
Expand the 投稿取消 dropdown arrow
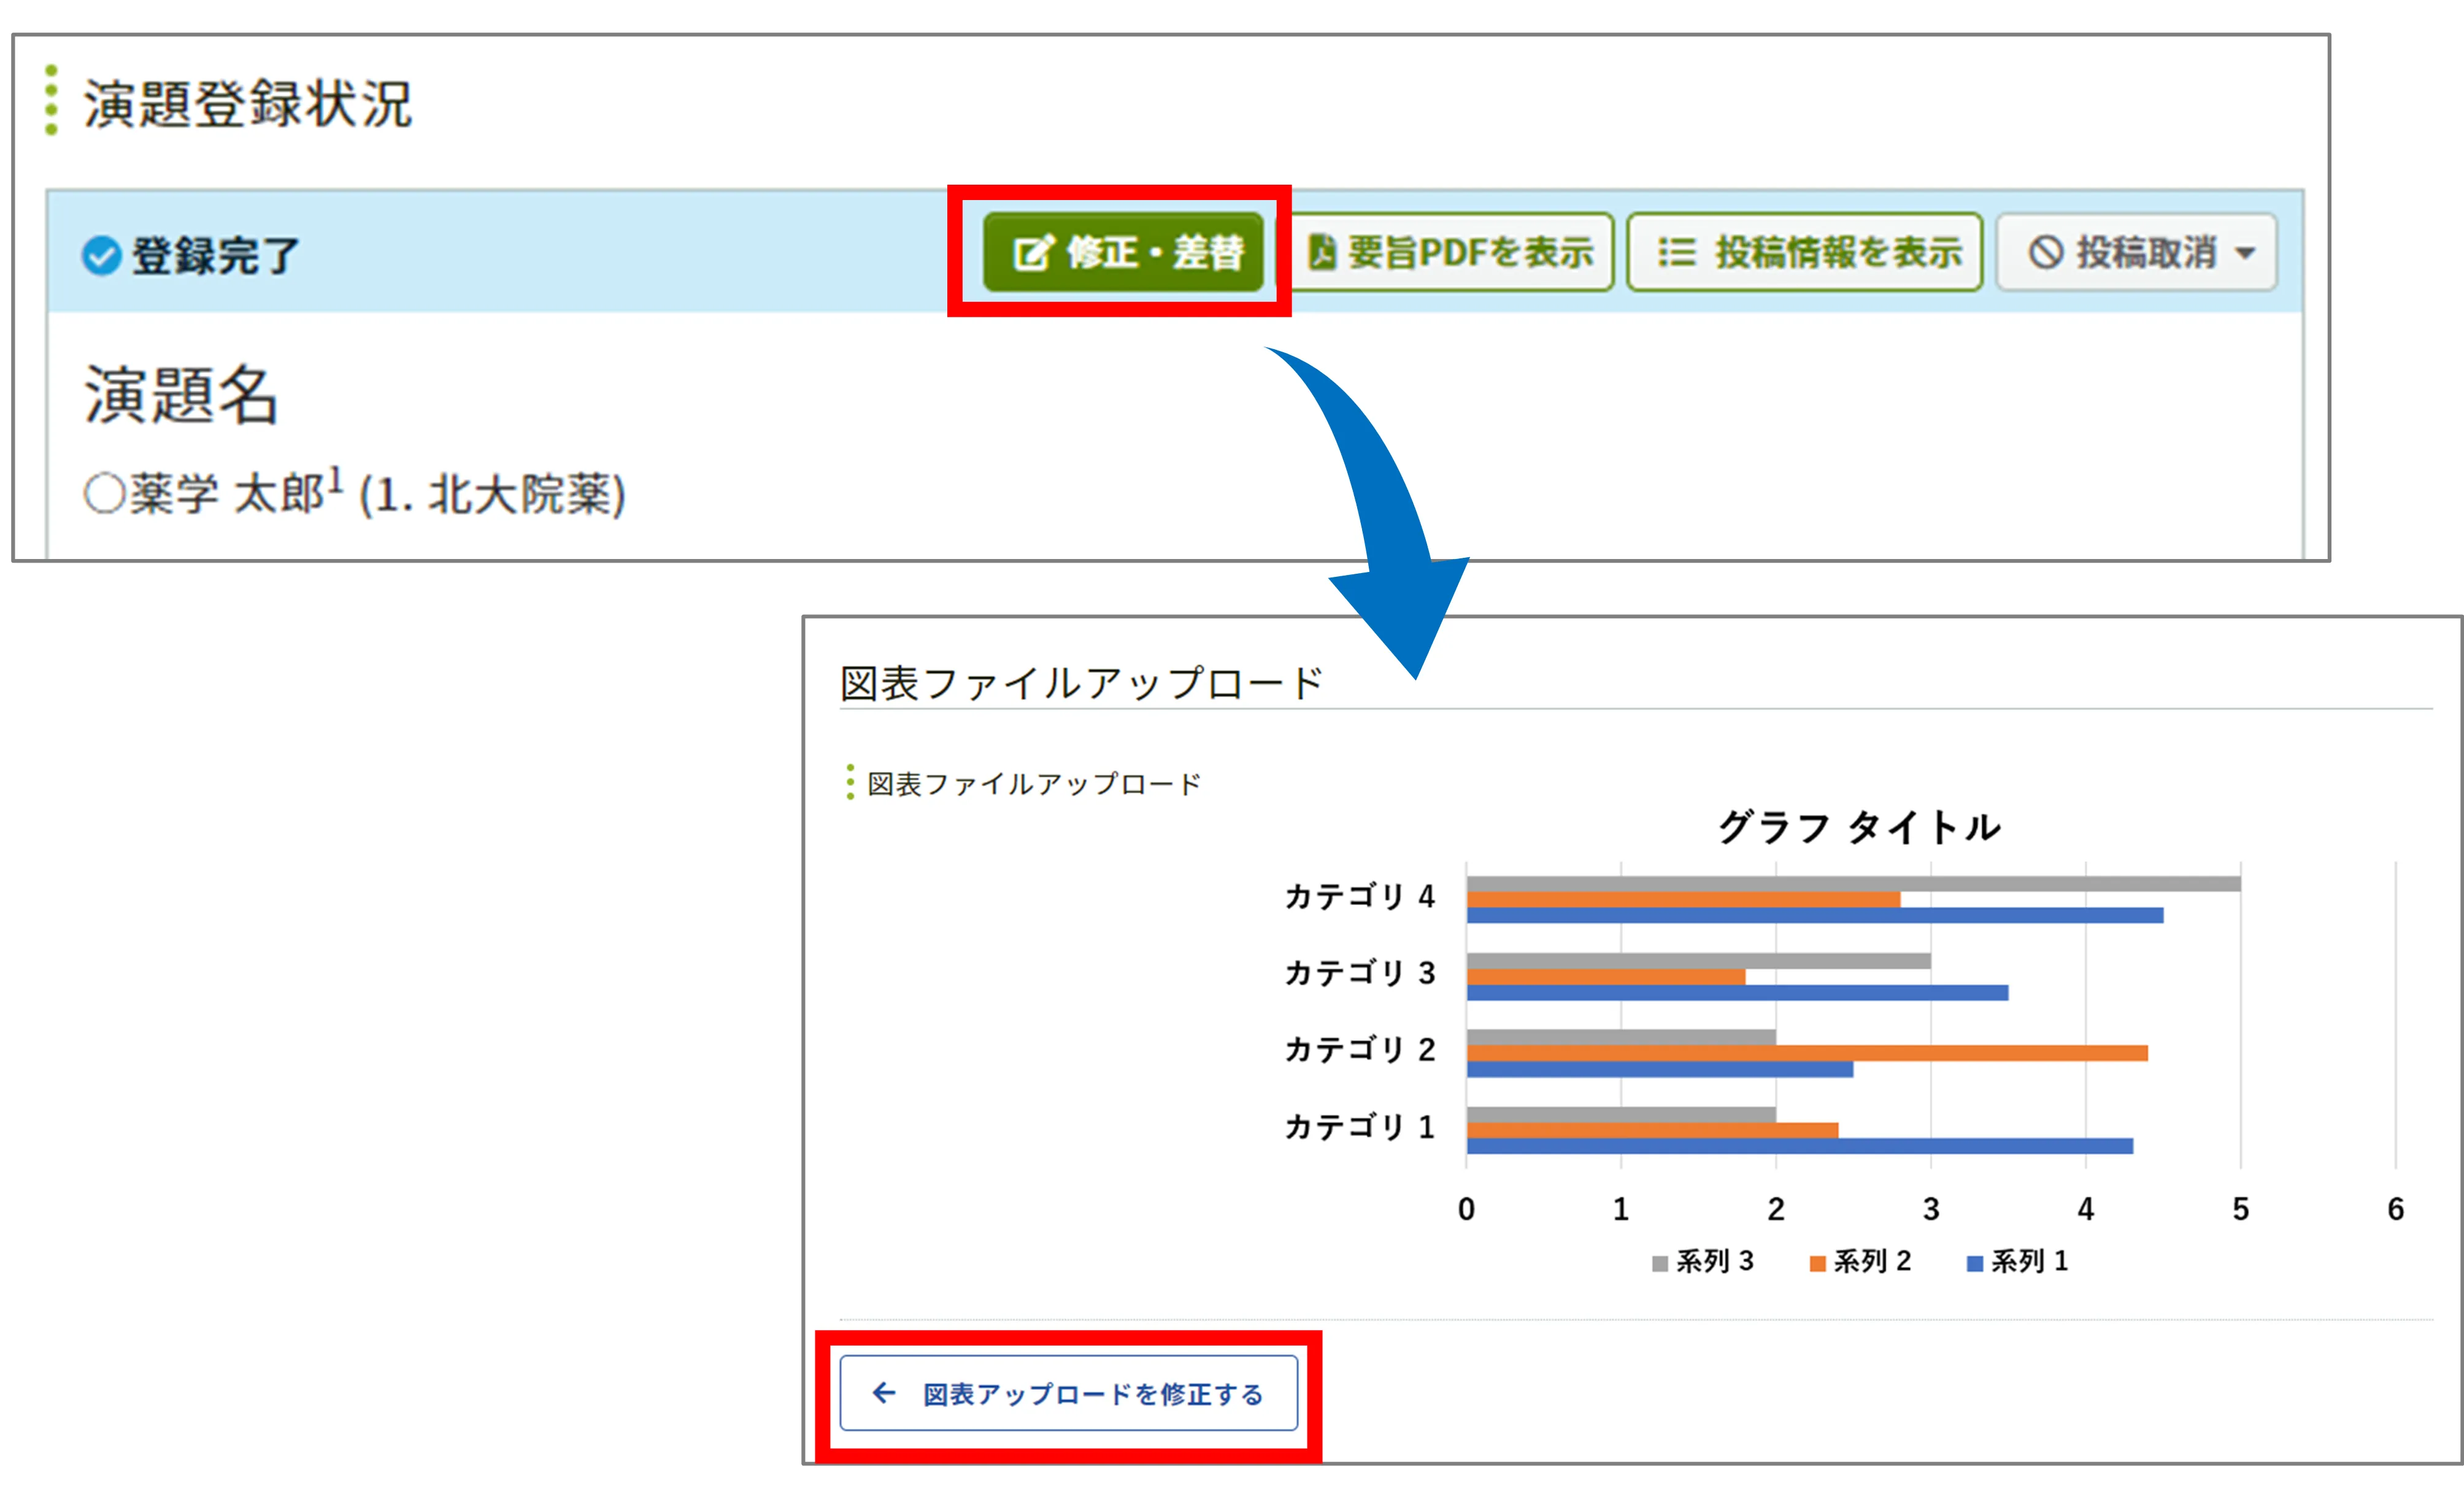pyautogui.click(x=2246, y=253)
